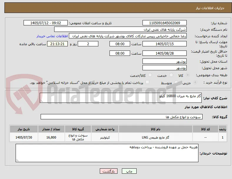
Task: Click the delivery province field بوشهر
Action: tap(164, 61)
